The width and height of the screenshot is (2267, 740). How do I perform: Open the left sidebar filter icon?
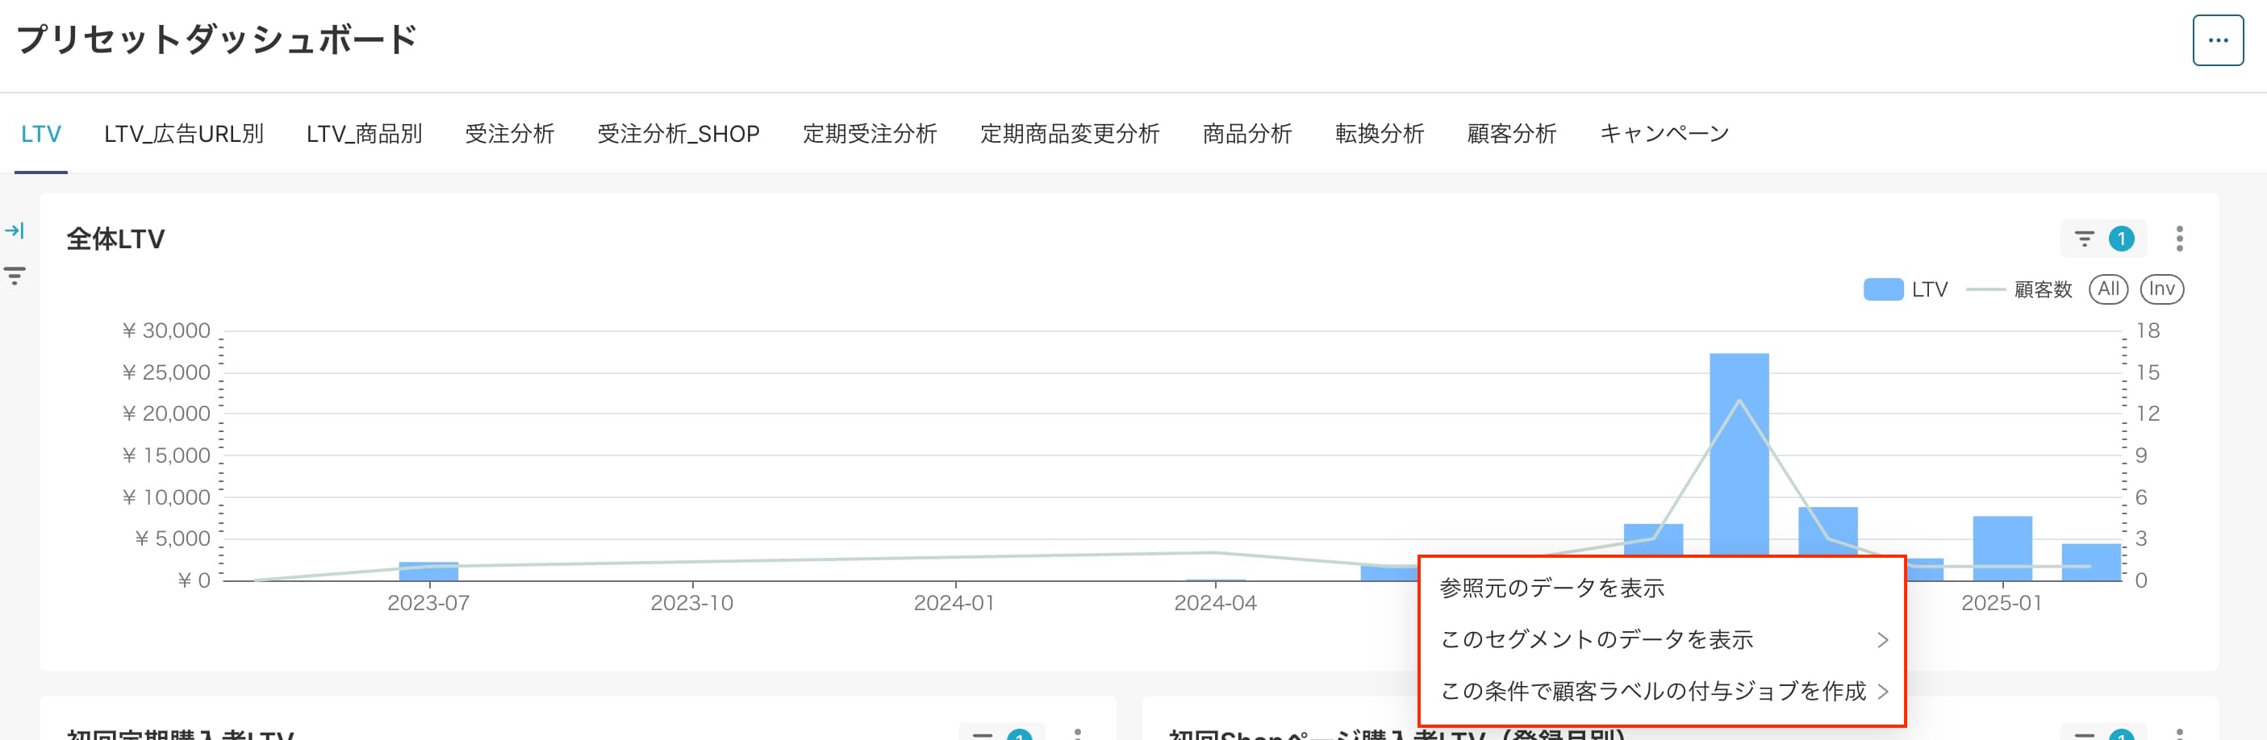14,276
